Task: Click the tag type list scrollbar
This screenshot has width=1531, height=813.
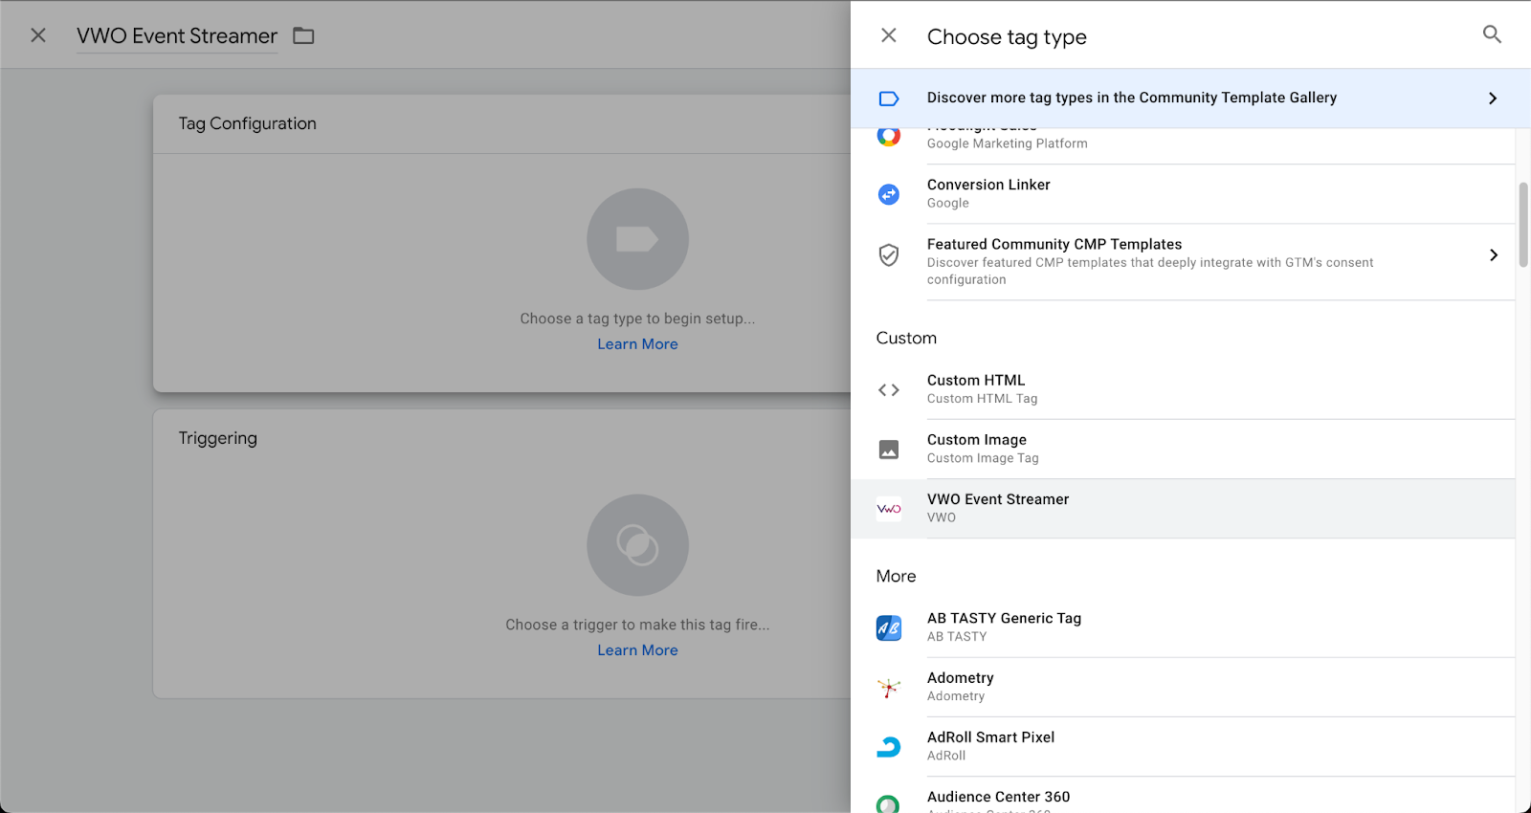Action: (x=1523, y=225)
